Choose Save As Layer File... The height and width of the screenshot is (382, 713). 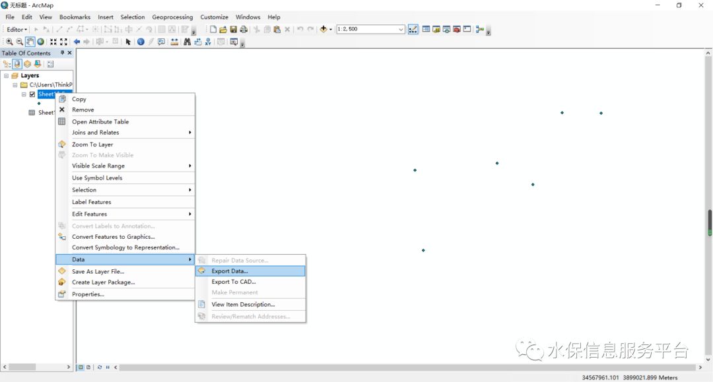(125, 272)
